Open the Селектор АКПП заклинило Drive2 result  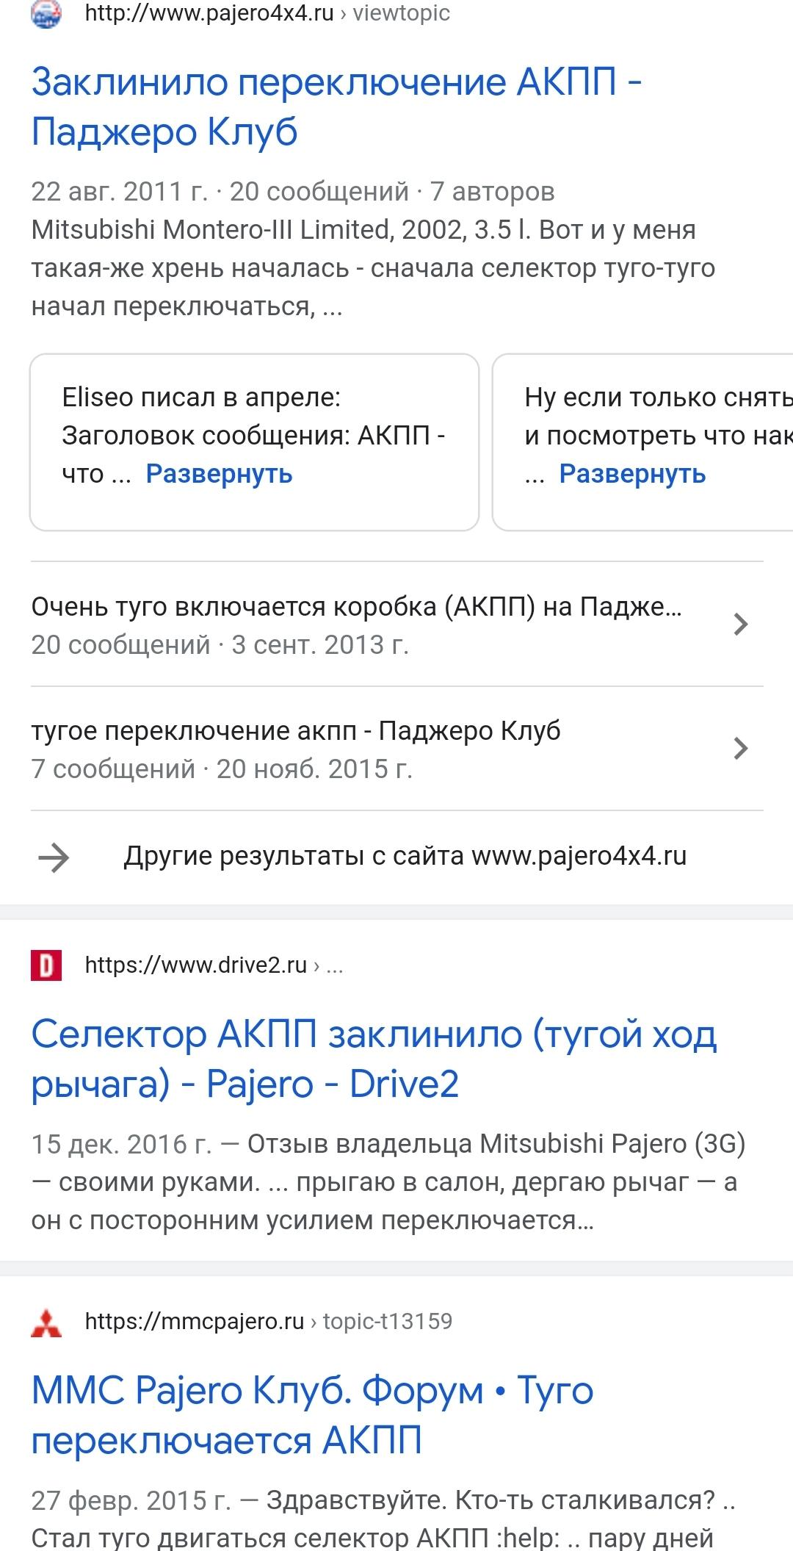(x=374, y=1059)
